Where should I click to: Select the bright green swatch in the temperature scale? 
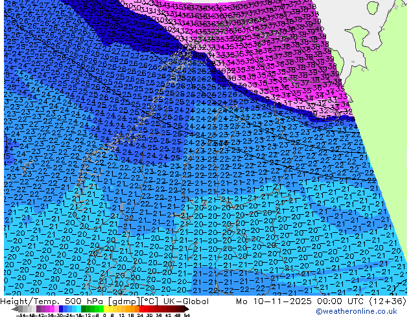pos(101,309)
